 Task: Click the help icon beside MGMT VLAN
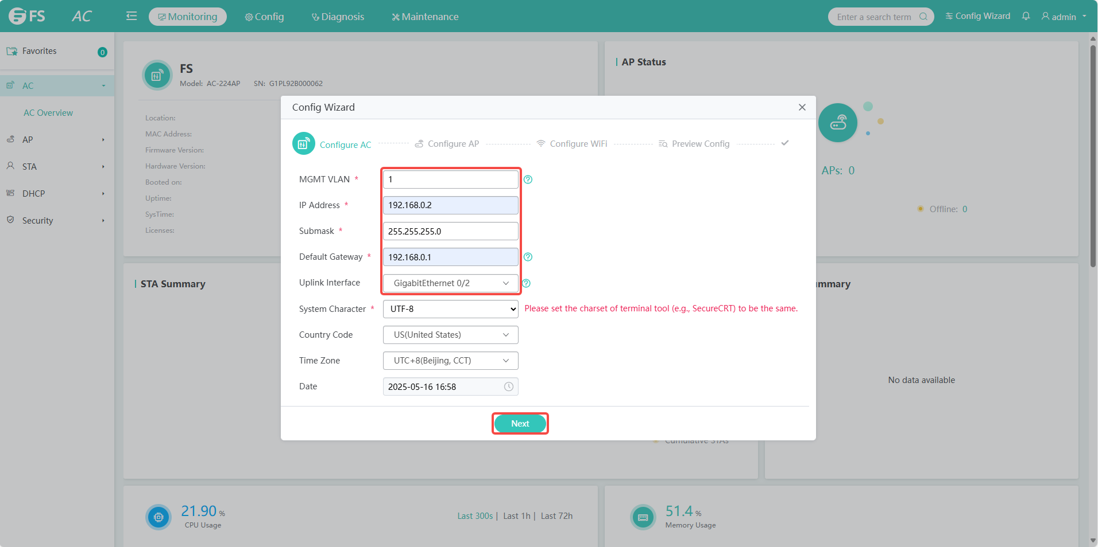[x=528, y=179]
